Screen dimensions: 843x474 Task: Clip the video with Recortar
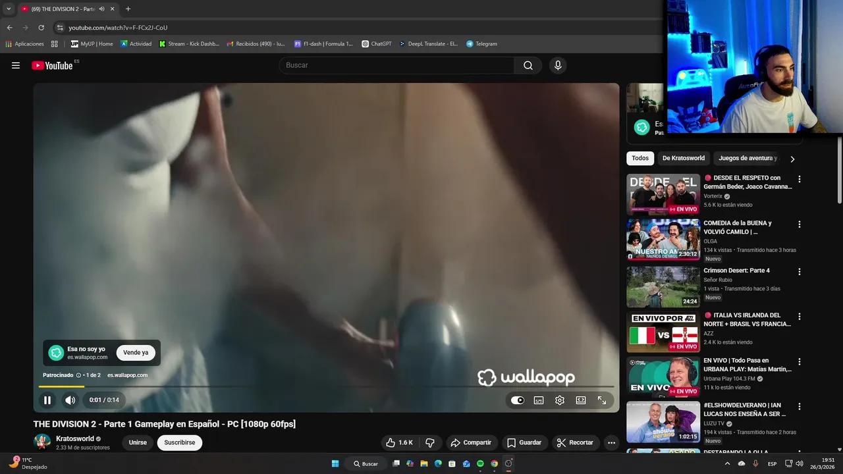576,442
